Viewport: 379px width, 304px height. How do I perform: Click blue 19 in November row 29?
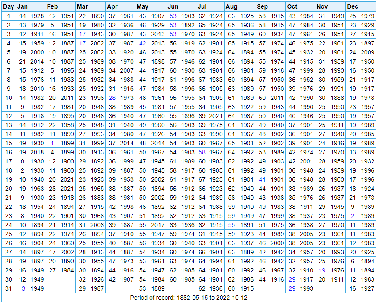(x=322, y=270)
